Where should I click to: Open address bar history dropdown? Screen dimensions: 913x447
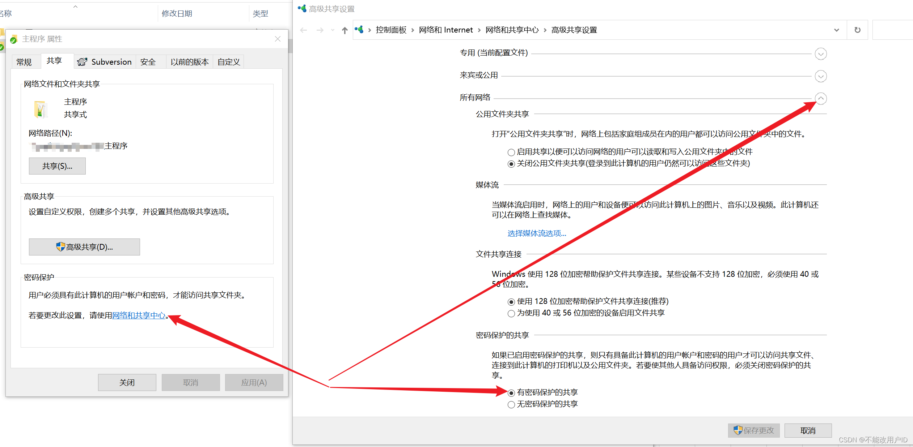837,30
